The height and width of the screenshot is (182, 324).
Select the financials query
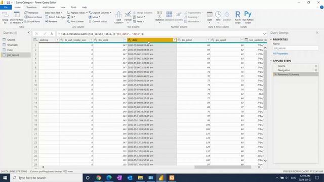point(16,45)
